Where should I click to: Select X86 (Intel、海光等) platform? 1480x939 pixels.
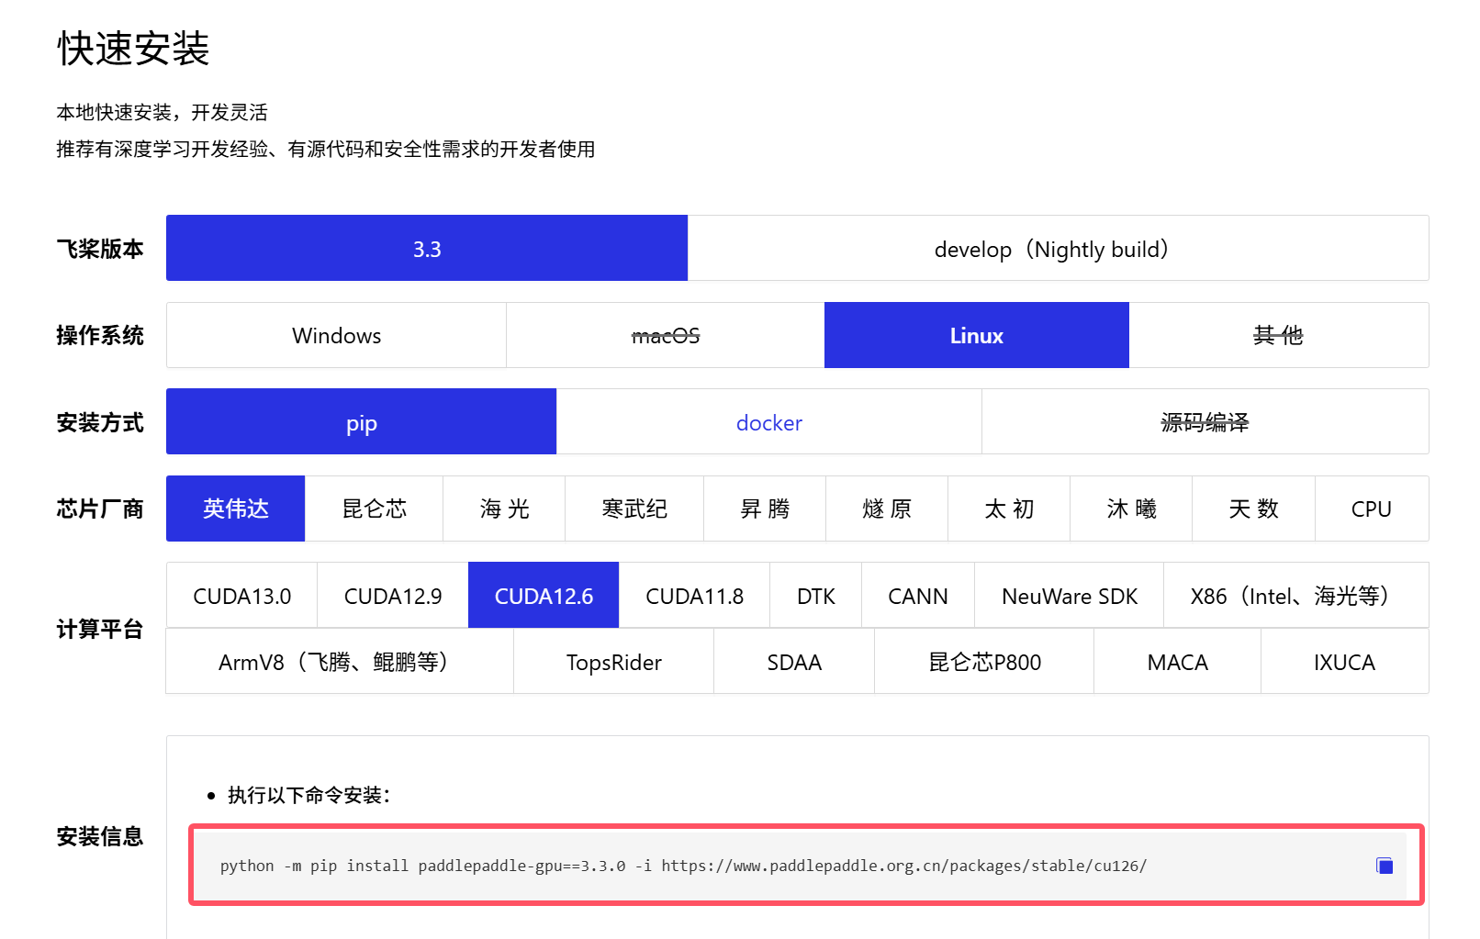[1296, 595]
